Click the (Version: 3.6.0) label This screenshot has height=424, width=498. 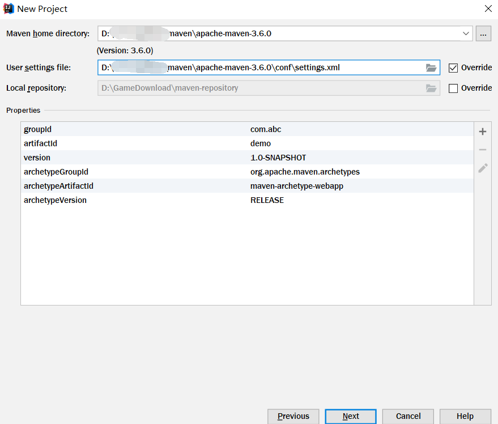(x=125, y=50)
